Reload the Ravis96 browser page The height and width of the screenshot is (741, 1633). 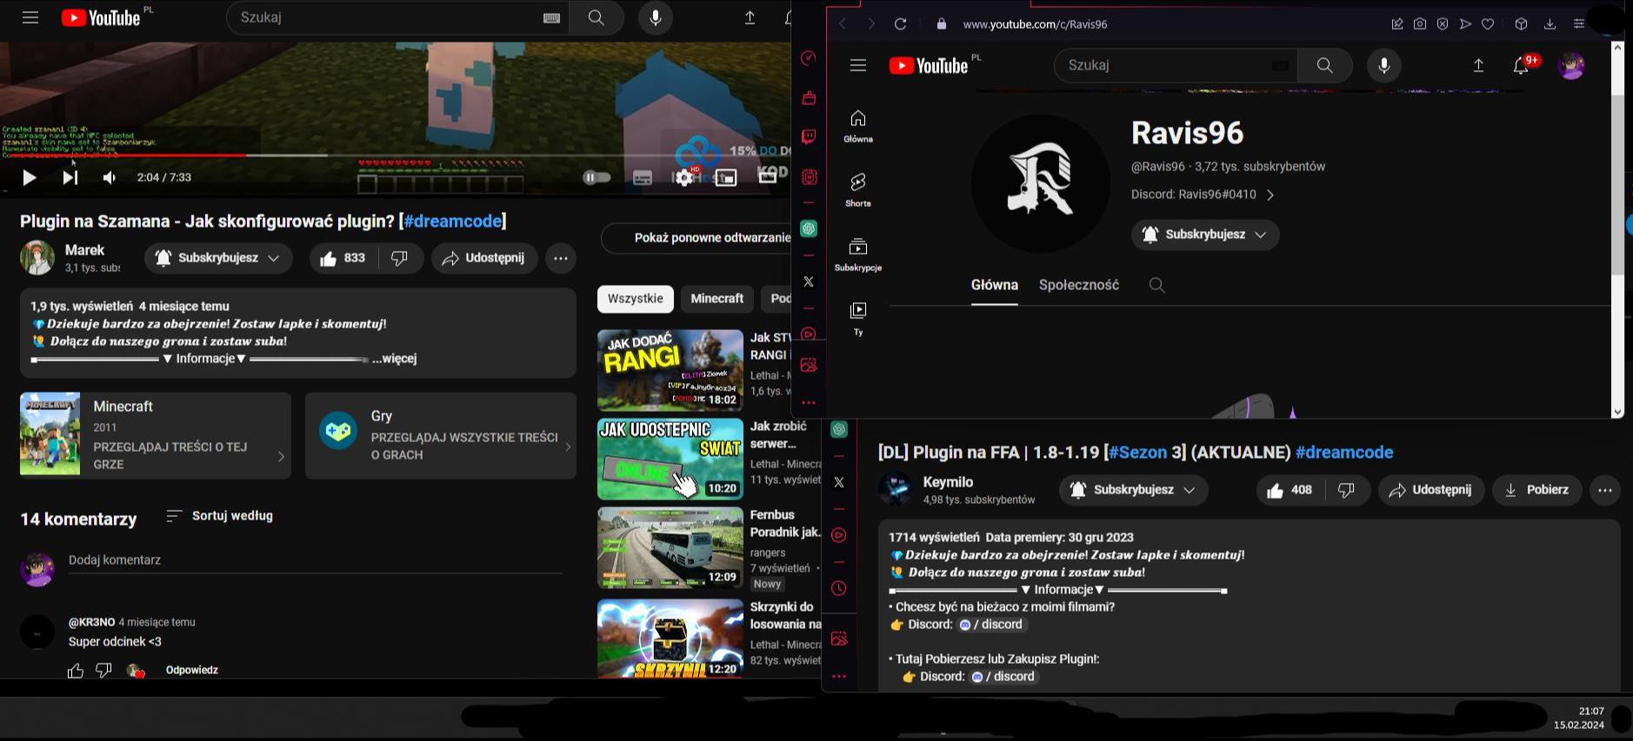tap(901, 24)
